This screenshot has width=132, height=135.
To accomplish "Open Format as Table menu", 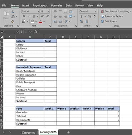I will [x=112, y=16].
